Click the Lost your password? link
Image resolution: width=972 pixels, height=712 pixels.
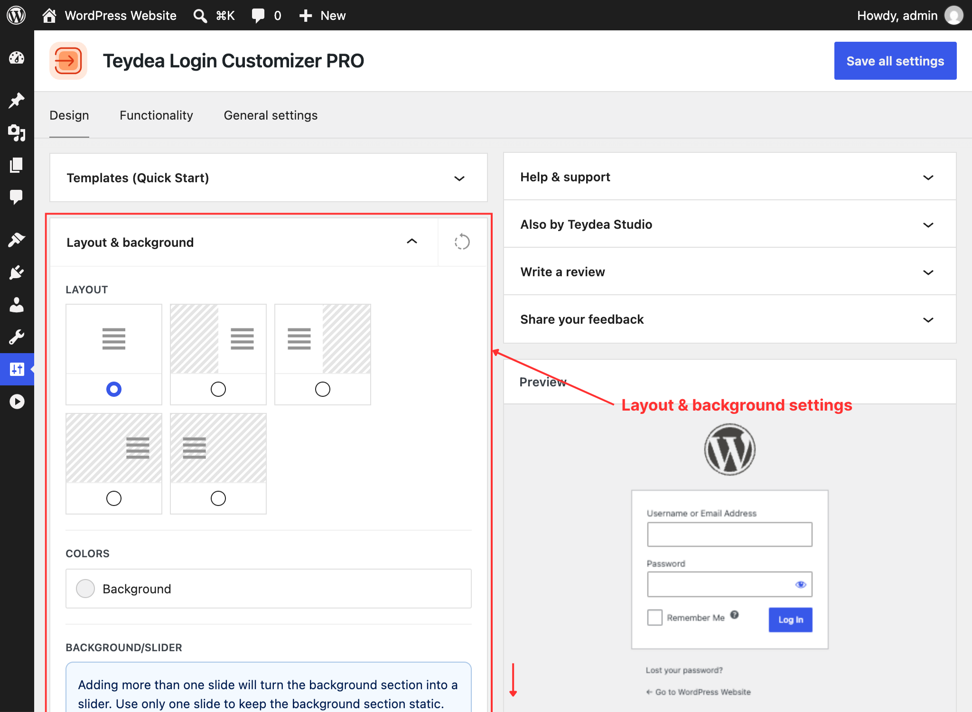point(684,670)
